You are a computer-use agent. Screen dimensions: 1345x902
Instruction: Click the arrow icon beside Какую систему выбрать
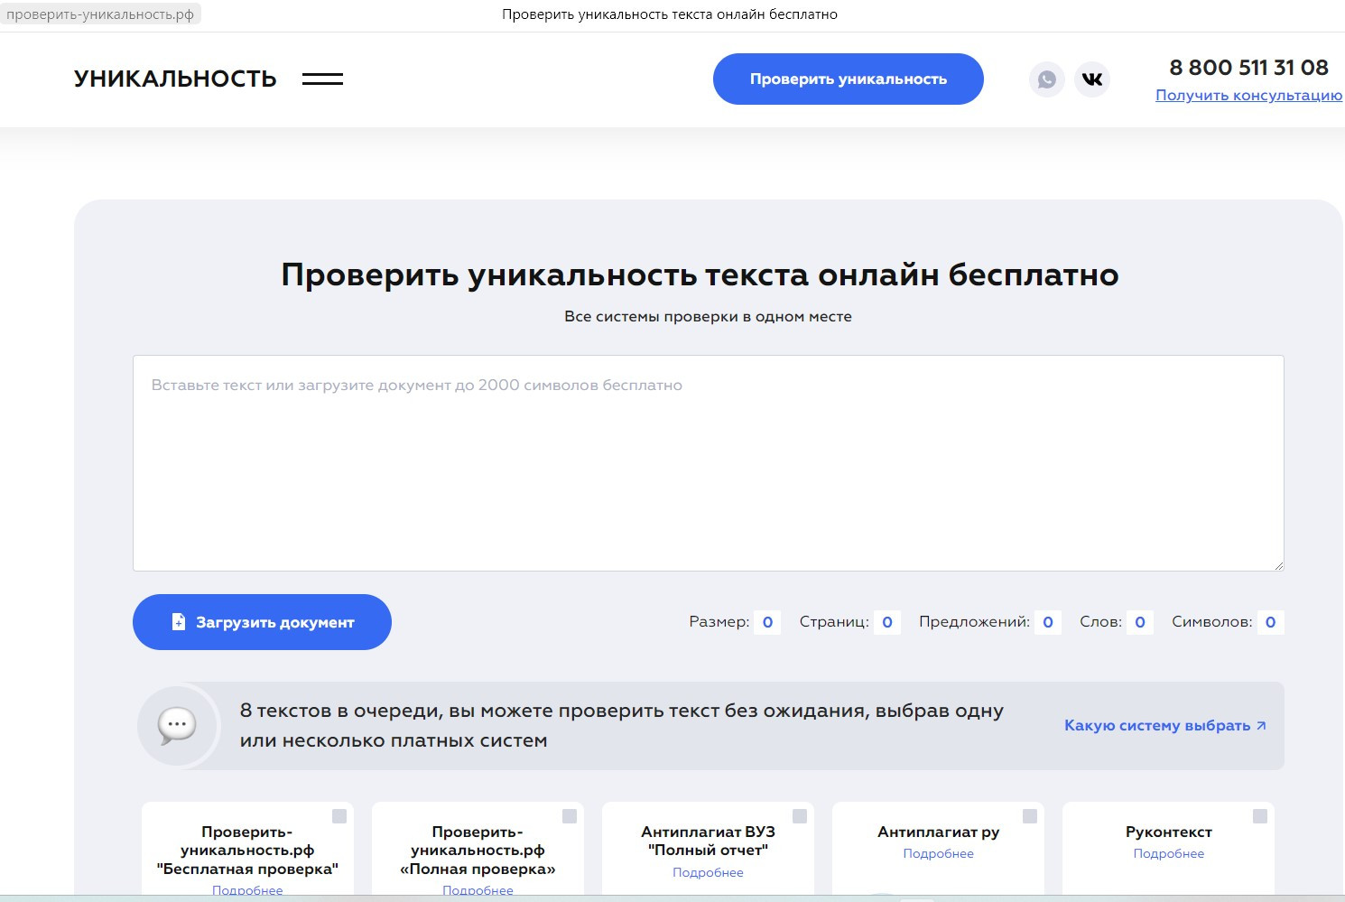click(1262, 725)
